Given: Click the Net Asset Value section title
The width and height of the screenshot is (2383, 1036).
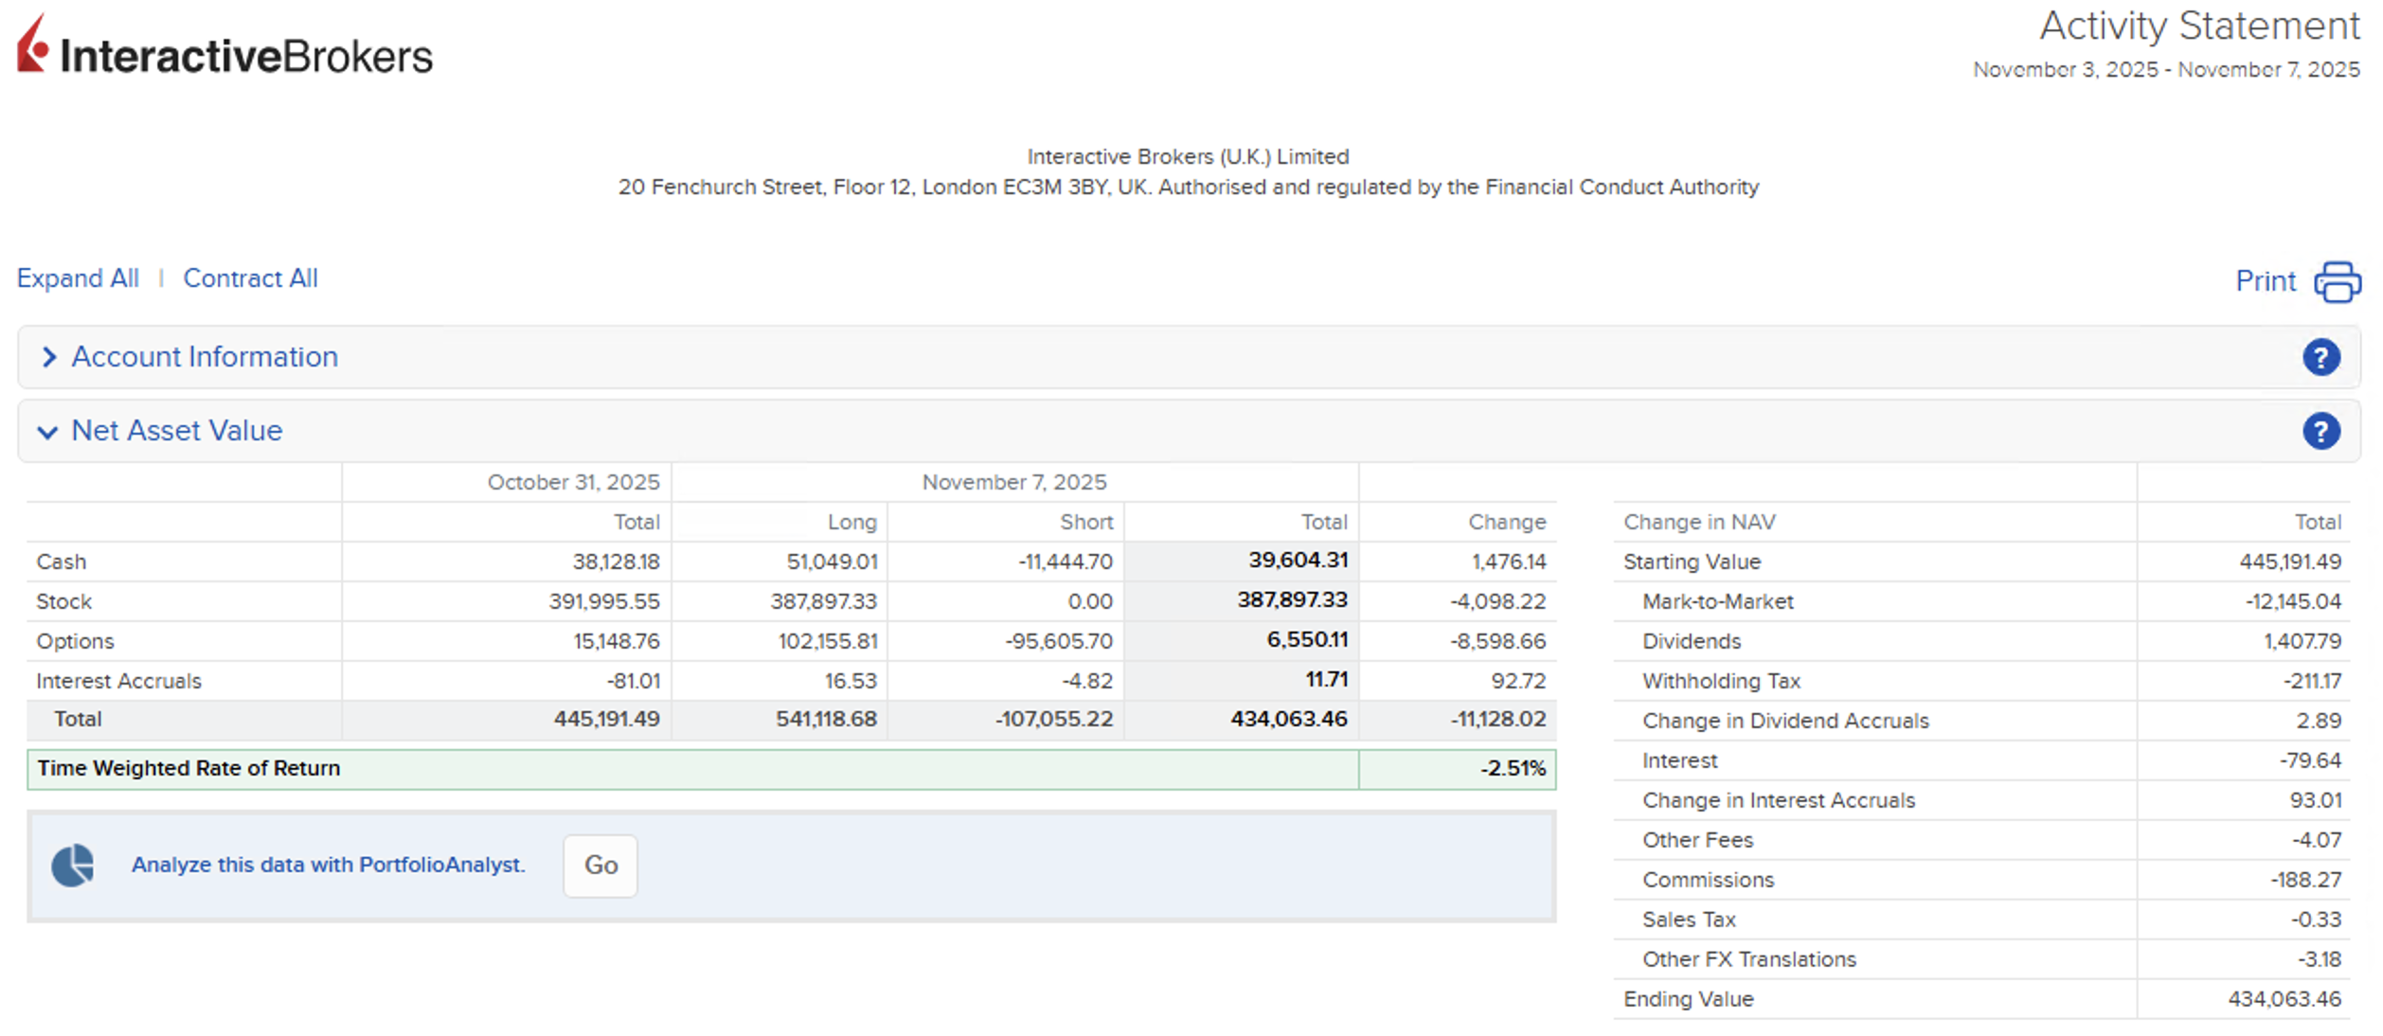Looking at the screenshot, I should point(177,431).
